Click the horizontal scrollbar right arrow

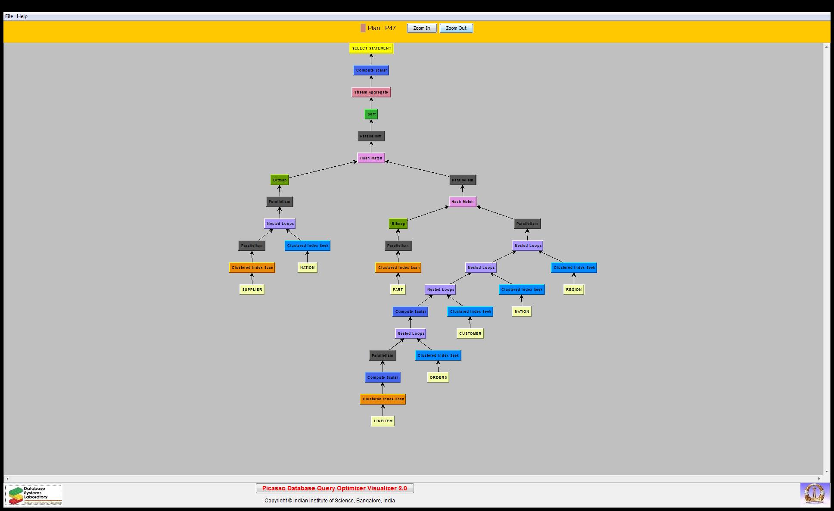point(819,479)
